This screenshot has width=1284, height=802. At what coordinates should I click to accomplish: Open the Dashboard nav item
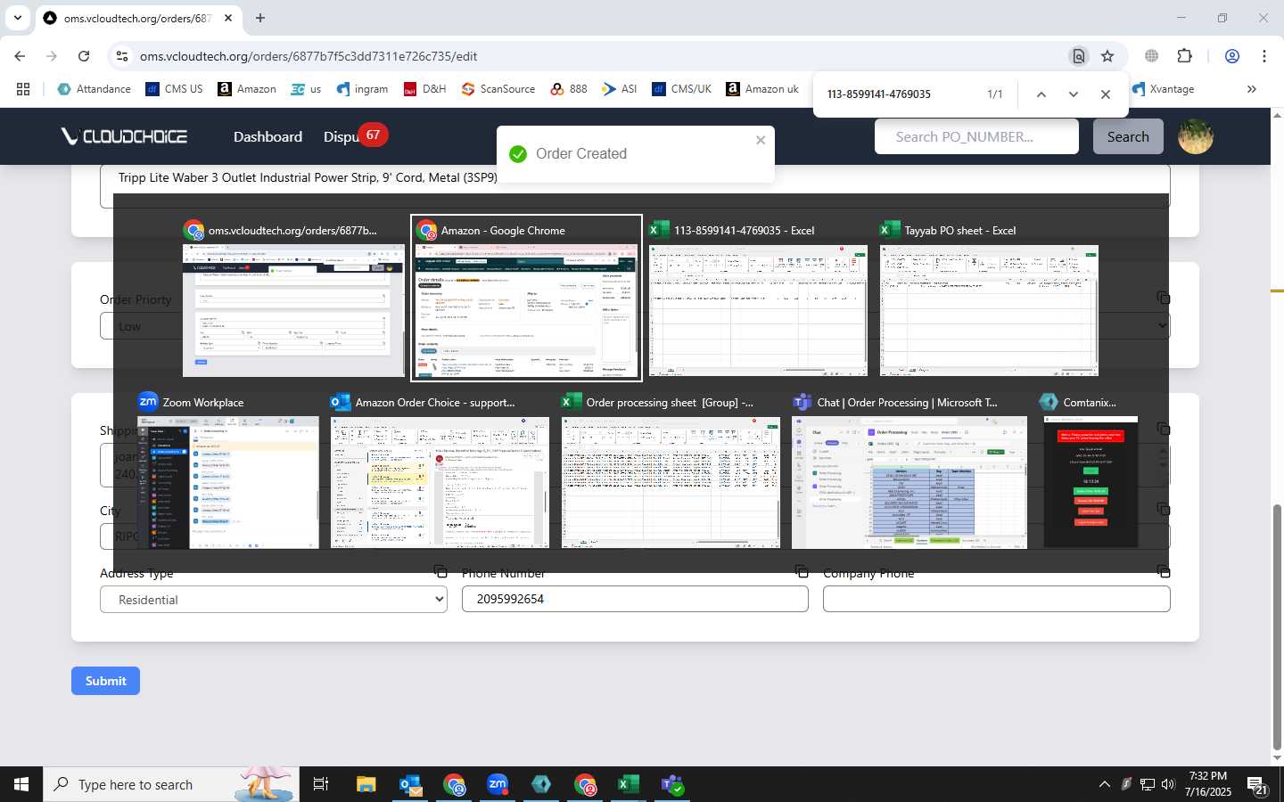click(267, 136)
